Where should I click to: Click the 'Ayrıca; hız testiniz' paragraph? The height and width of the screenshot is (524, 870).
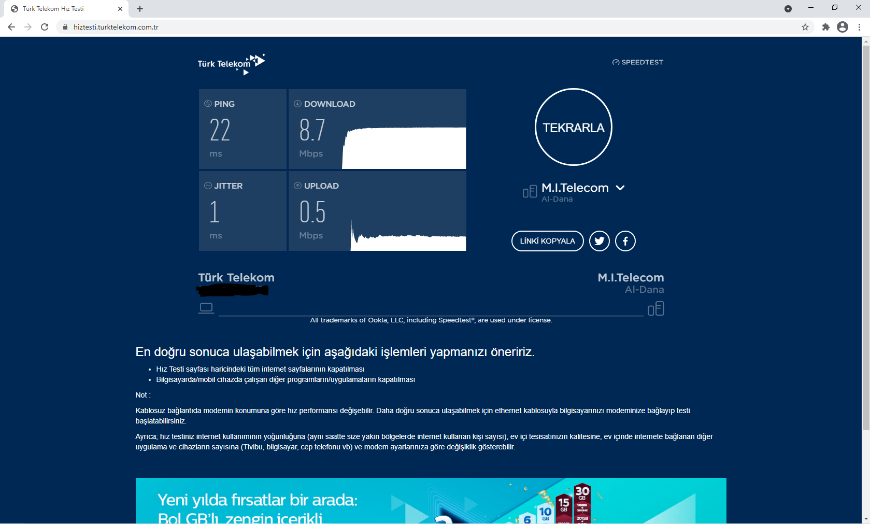[424, 442]
